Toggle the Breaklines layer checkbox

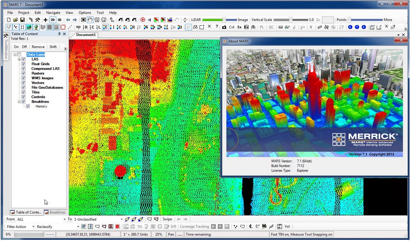pos(24,102)
